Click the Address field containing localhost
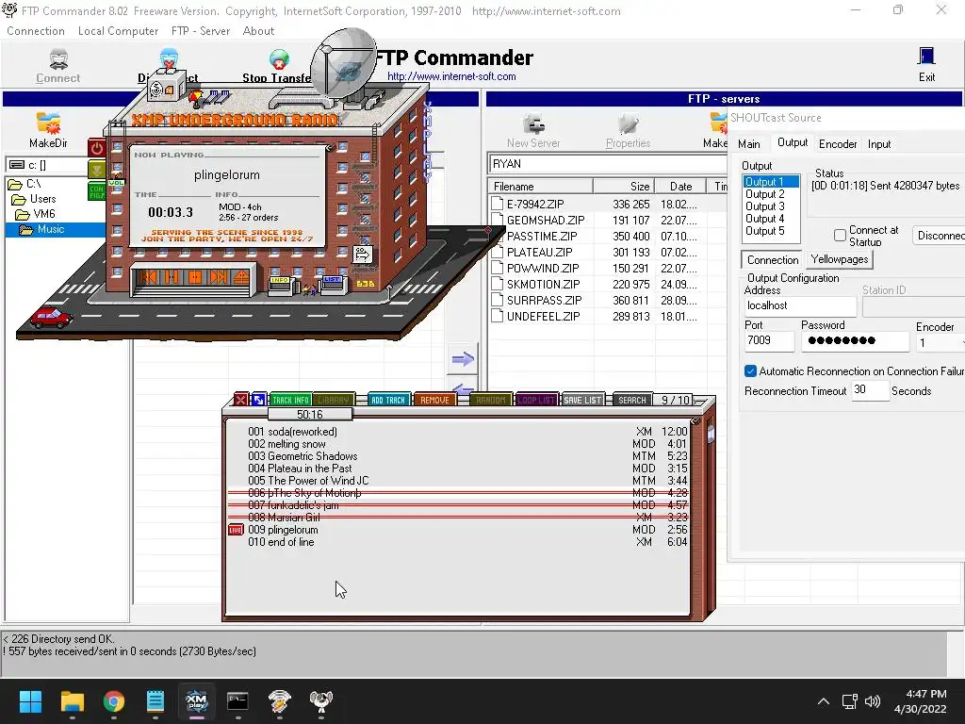Image resolution: width=965 pixels, height=724 pixels. 800,306
